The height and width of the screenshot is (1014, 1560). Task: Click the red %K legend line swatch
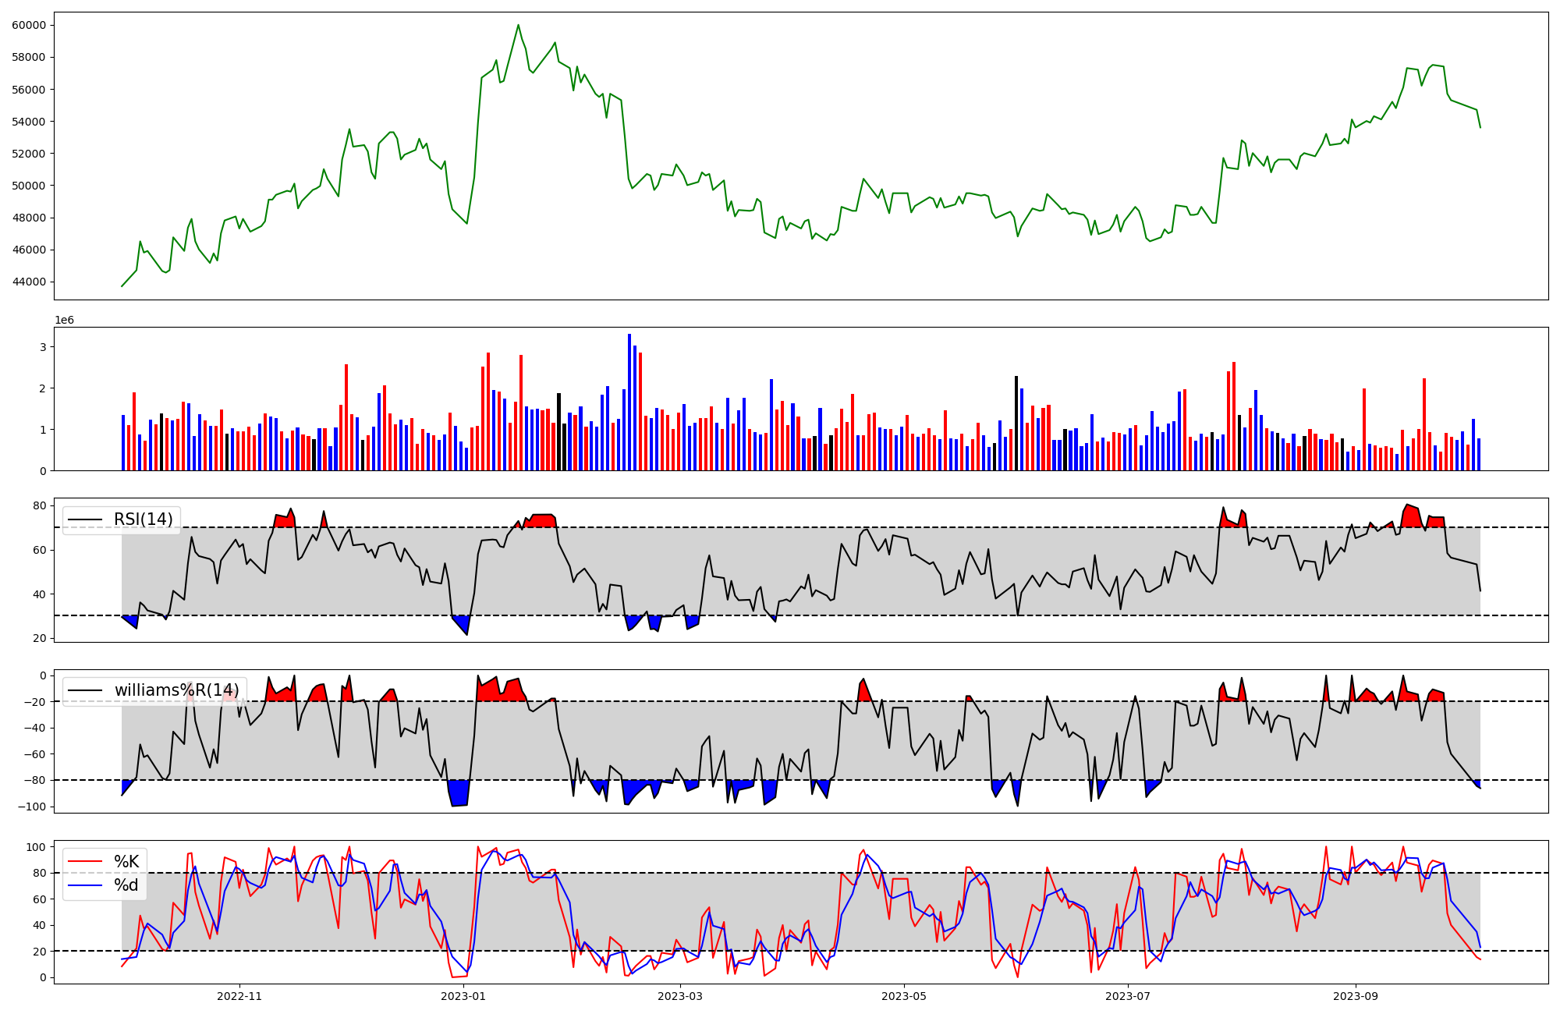pyautogui.click(x=85, y=861)
